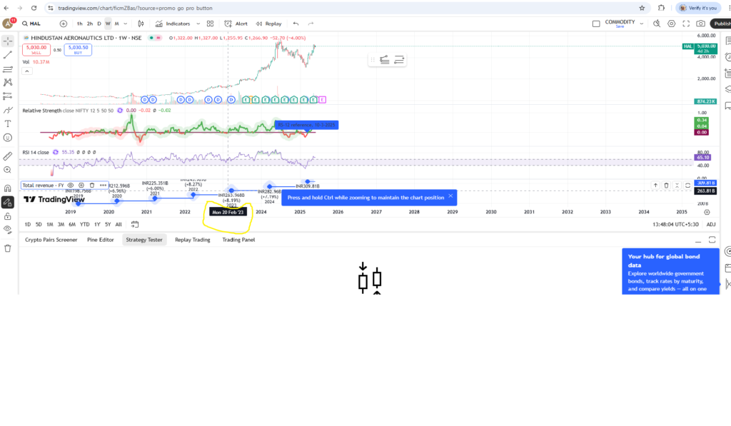This screenshot has height=426, width=731.
Task: Open the candlestick chart type selector
Action: 141,24
